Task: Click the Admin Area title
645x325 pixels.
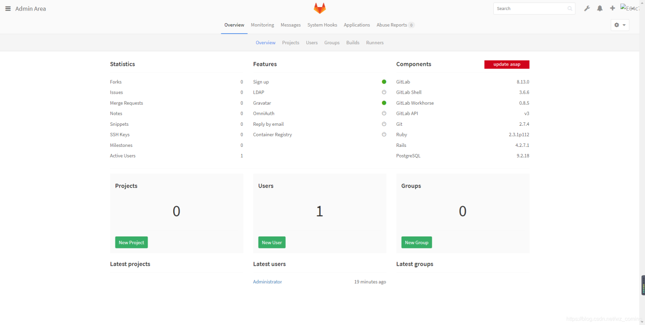Action: click(31, 9)
